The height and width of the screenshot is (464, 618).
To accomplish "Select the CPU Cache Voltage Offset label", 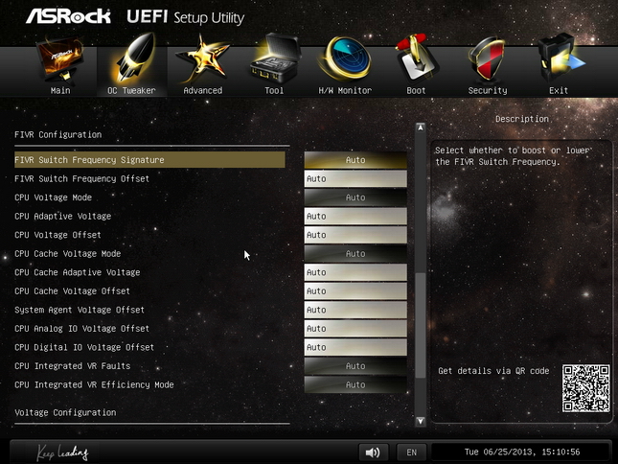I will pyautogui.click(x=73, y=291).
